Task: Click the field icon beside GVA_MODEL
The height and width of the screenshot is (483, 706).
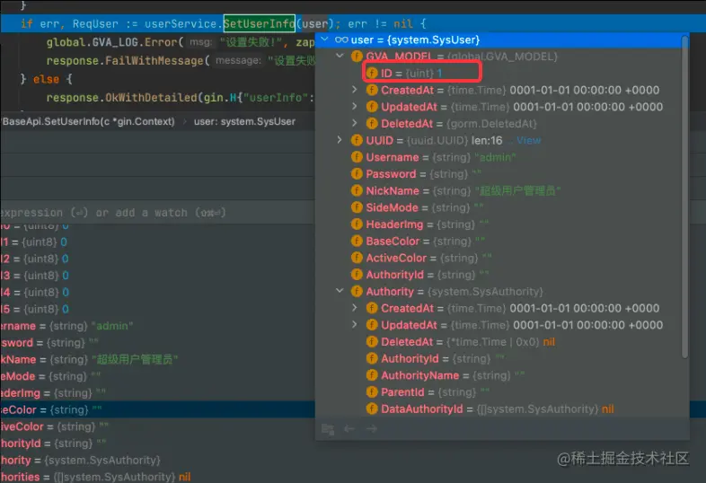Action: 357,57
